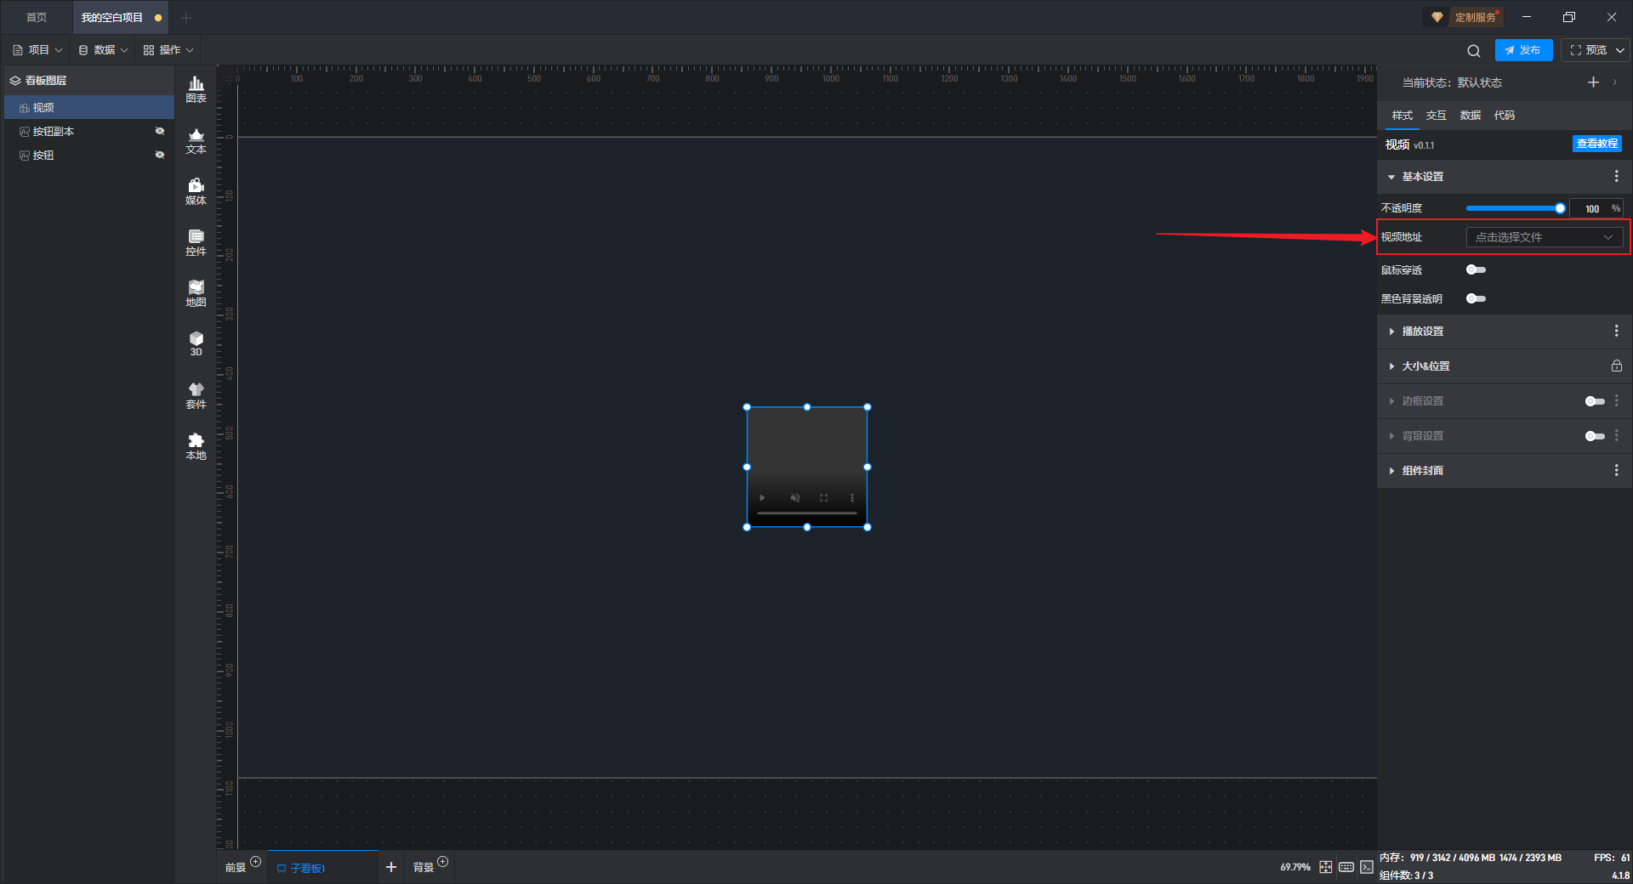Open the 预览 dropdown arrow
This screenshot has height=884, width=1633.
pyautogui.click(x=1620, y=50)
